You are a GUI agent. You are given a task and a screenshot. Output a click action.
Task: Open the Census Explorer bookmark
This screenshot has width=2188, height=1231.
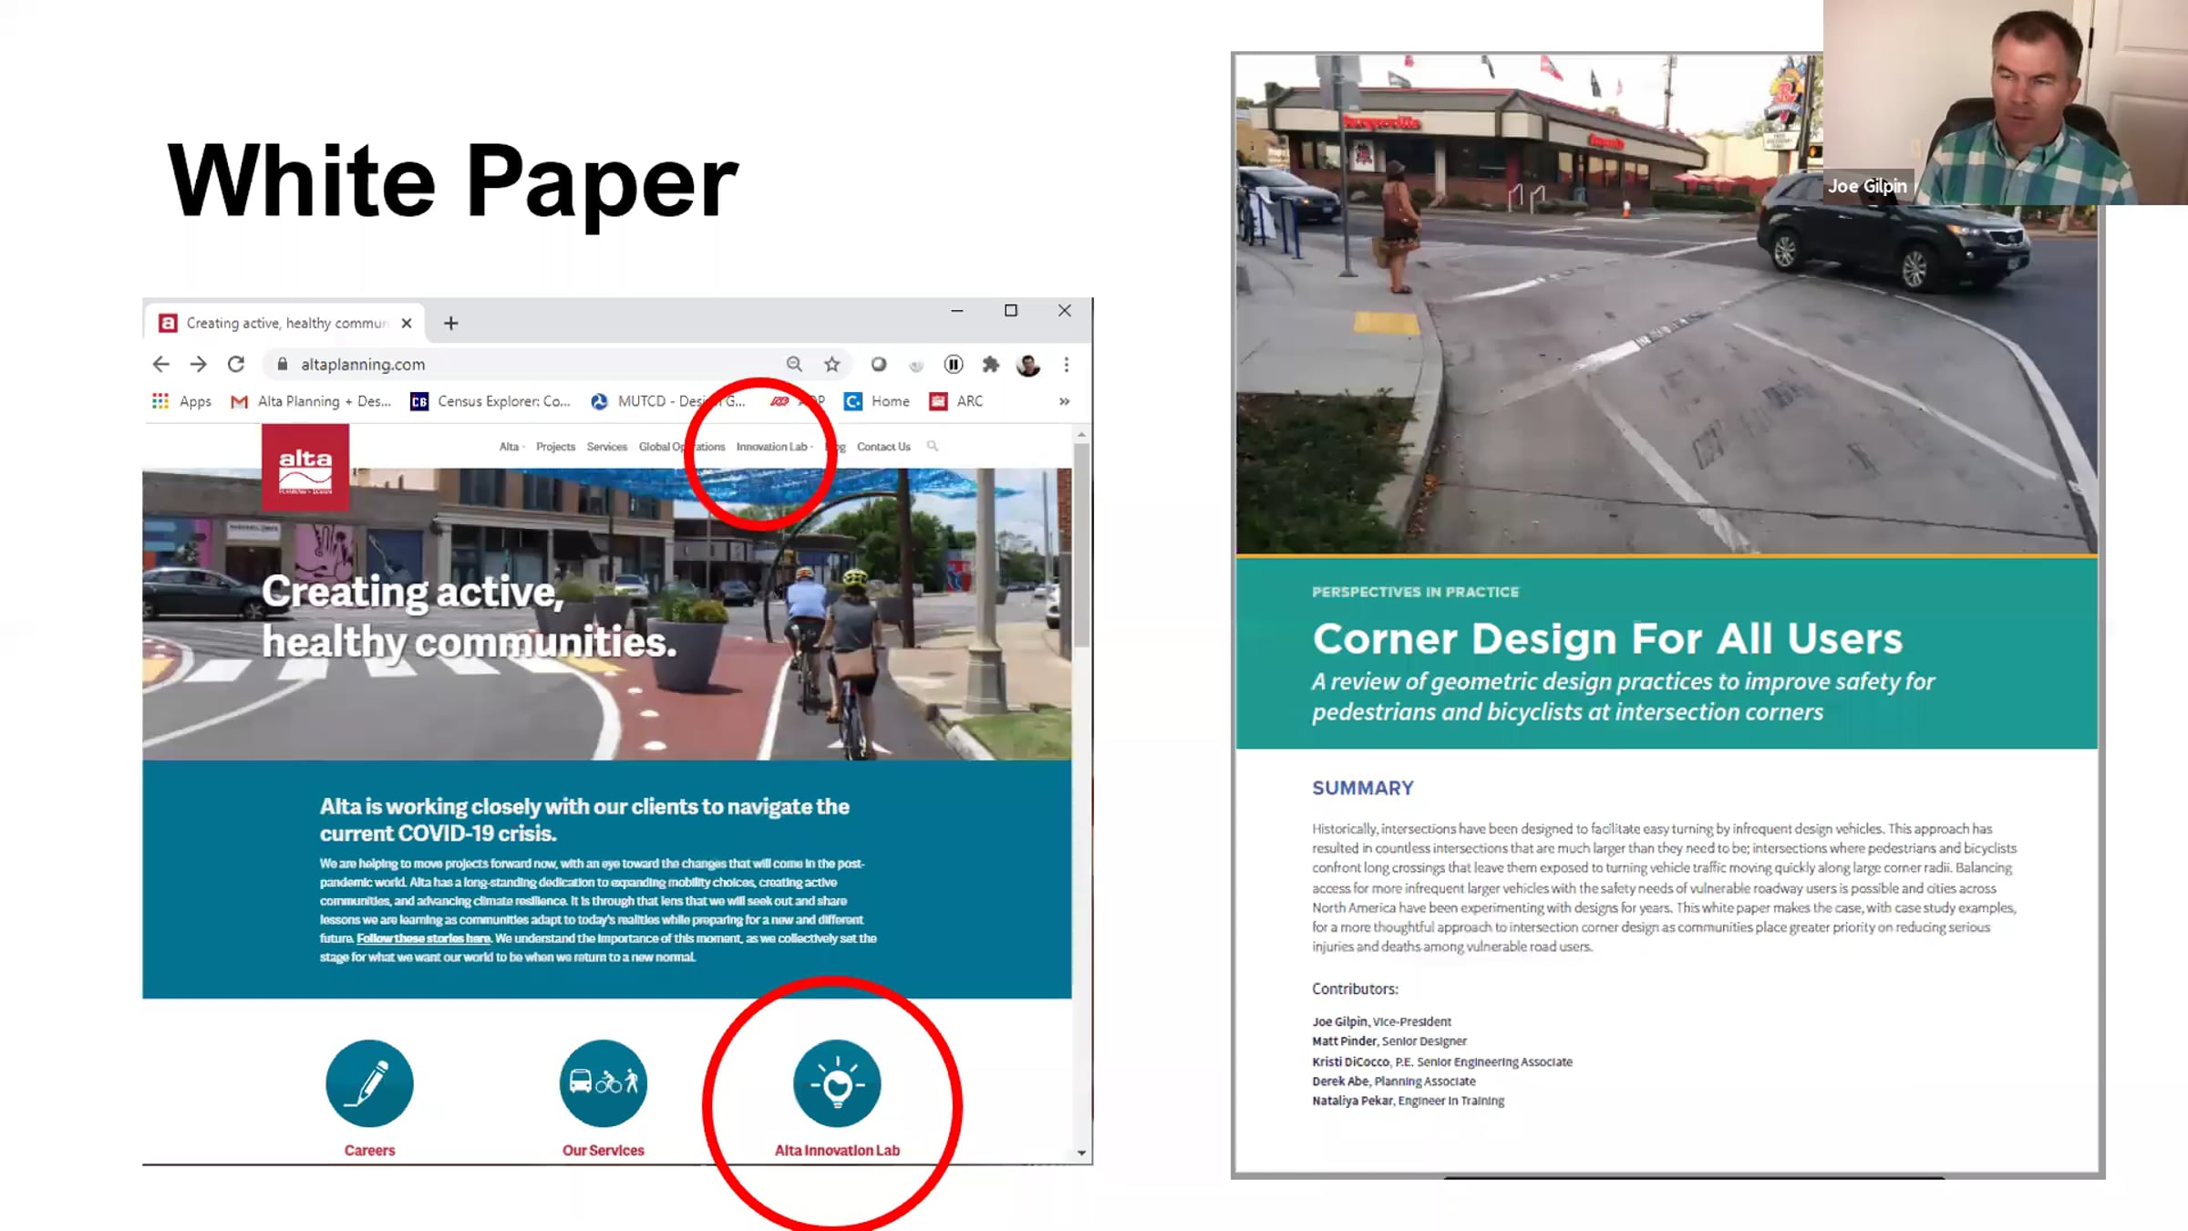490,401
